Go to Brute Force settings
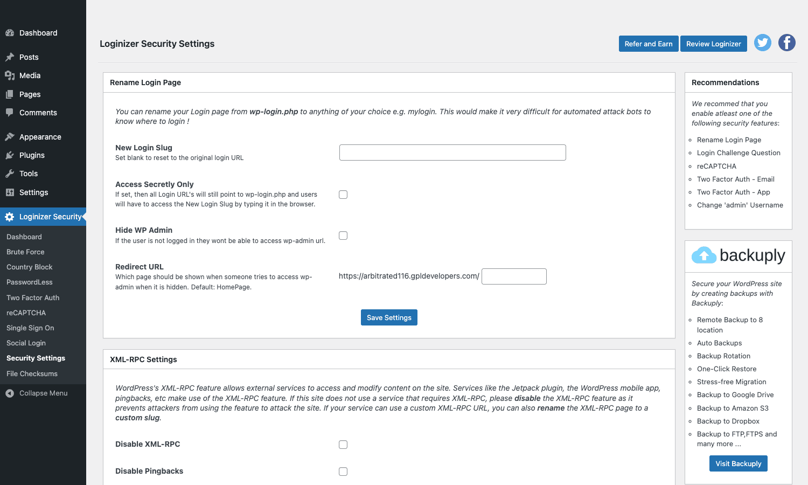The image size is (808, 485). 25,252
